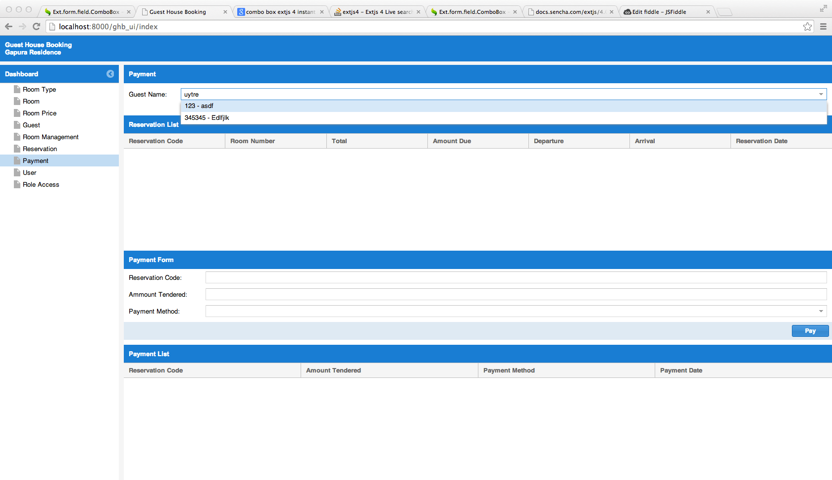Image resolution: width=832 pixels, height=480 pixels.
Task: Open Room in the dashboard tree
Action: (x=31, y=101)
